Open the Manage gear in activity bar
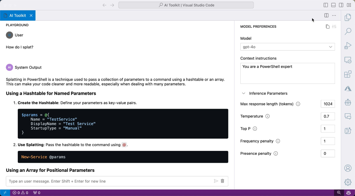 click(x=348, y=182)
